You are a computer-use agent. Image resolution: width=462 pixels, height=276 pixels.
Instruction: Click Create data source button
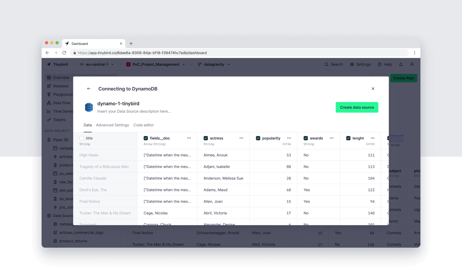357,107
